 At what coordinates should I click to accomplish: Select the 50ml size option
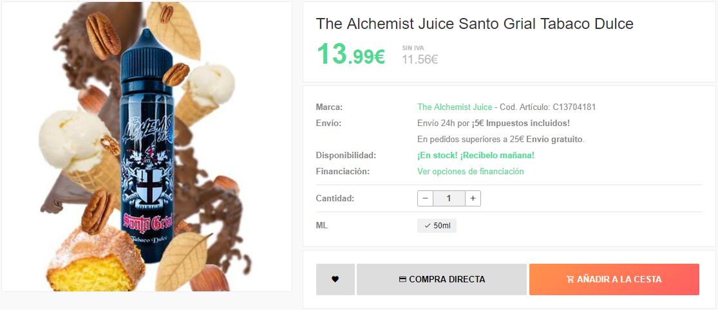tap(437, 226)
